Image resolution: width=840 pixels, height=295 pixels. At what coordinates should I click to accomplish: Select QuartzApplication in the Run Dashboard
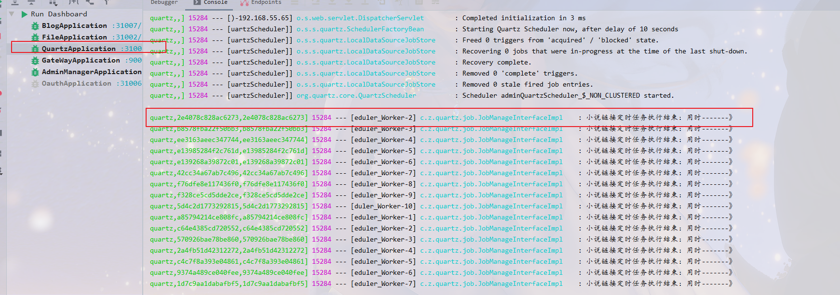(x=79, y=49)
